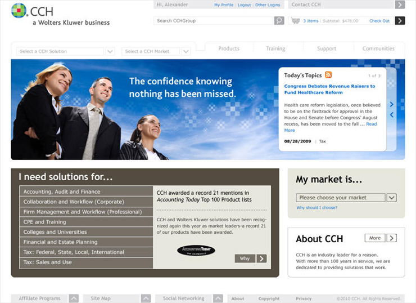Open the Products tab

pos(229,48)
